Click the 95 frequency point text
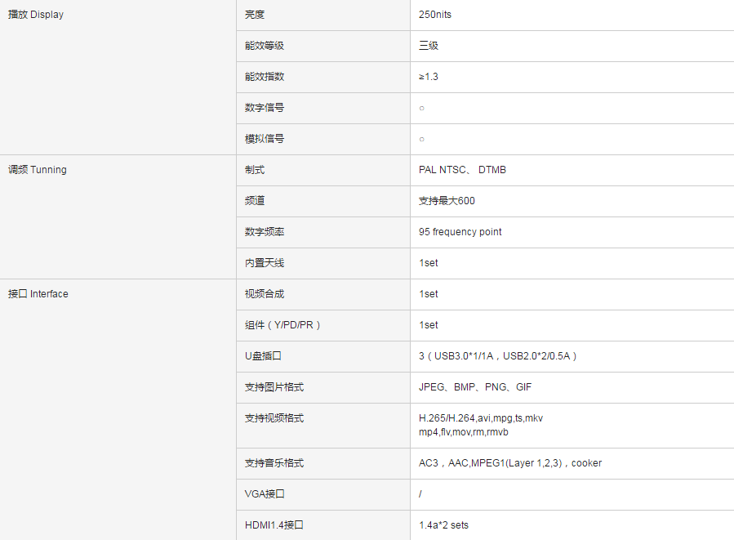This screenshot has height=540, width=734. [x=460, y=232]
